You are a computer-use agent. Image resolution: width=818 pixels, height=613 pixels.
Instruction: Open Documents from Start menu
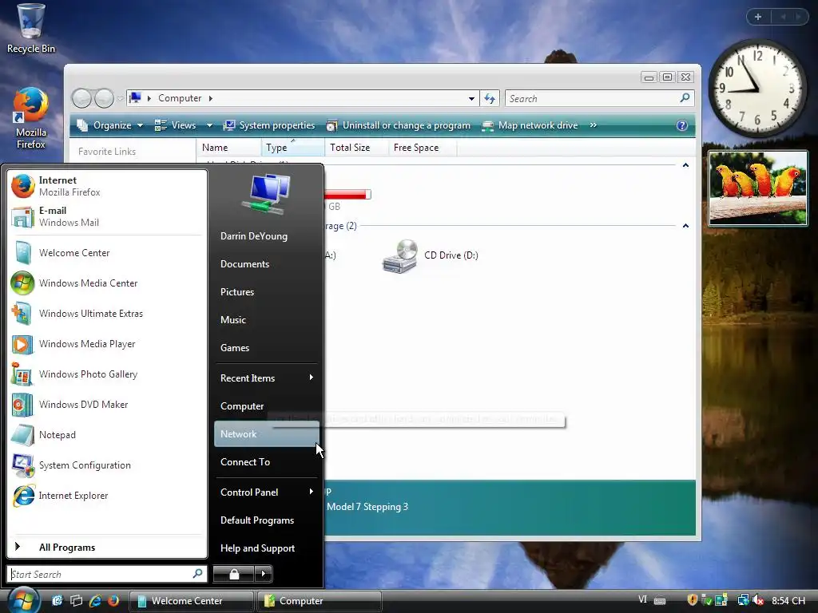266,264
